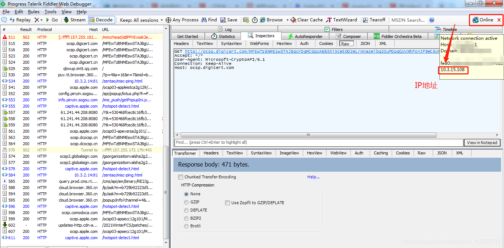Click the Find highlight input box
This screenshot has width=504, height=248.
(318, 143)
